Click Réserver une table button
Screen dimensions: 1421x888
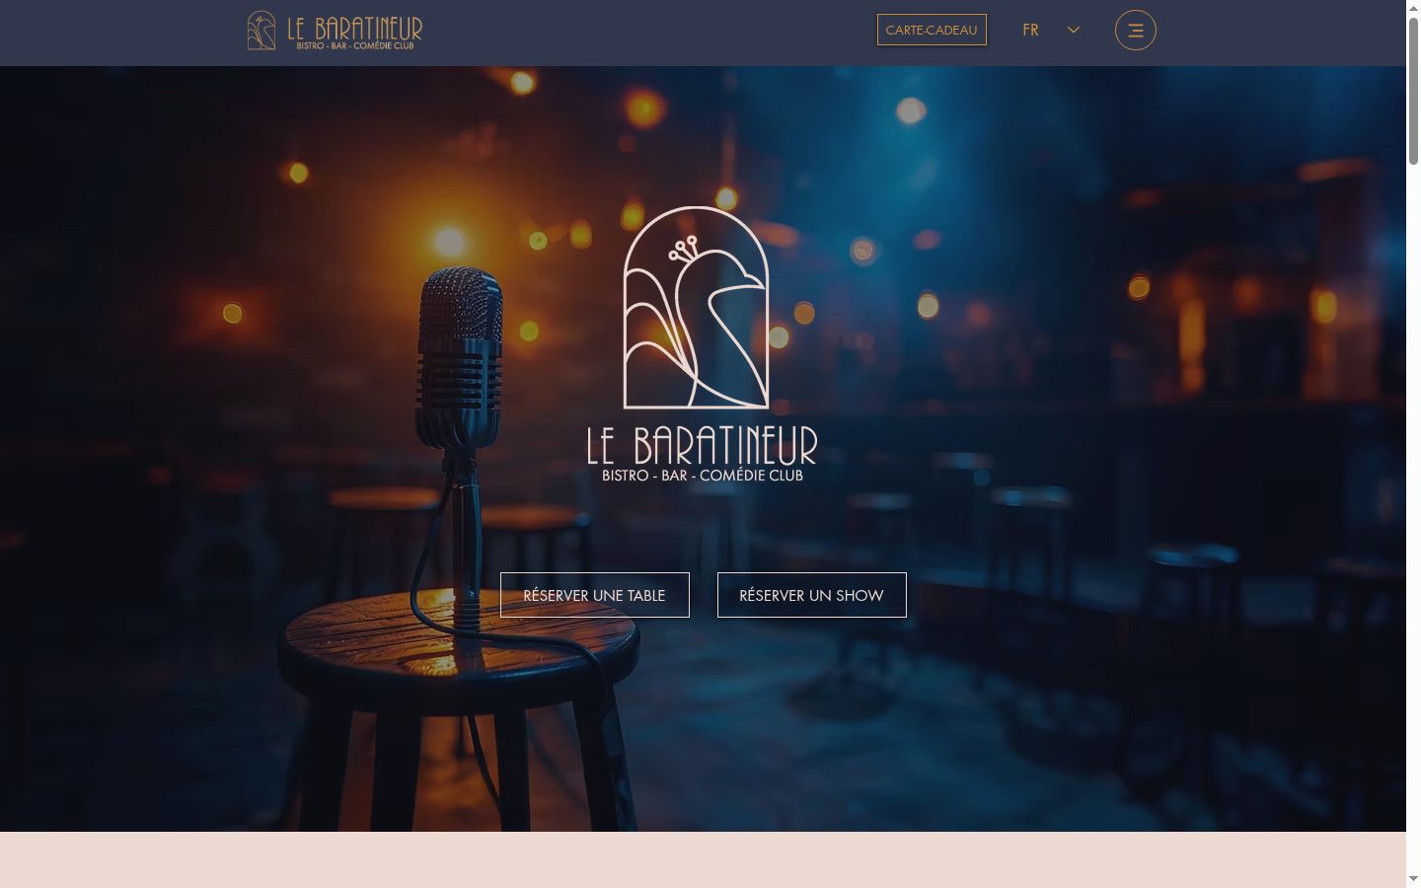coord(595,595)
